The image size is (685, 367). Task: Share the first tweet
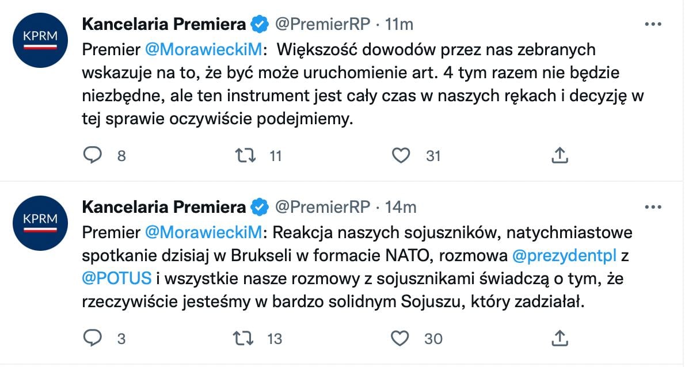click(x=560, y=155)
